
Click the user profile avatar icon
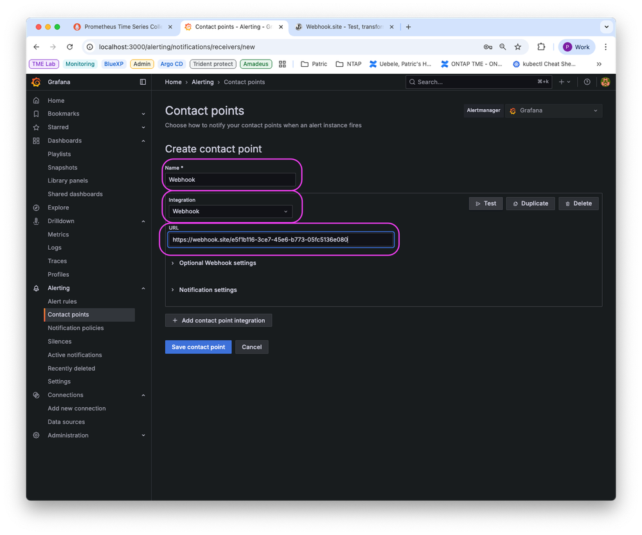pyautogui.click(x=605, y=82)
